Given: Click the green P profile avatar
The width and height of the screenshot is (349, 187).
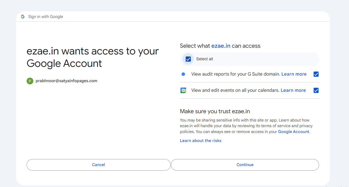Looking at the screenshot, I should coord(30,81).
